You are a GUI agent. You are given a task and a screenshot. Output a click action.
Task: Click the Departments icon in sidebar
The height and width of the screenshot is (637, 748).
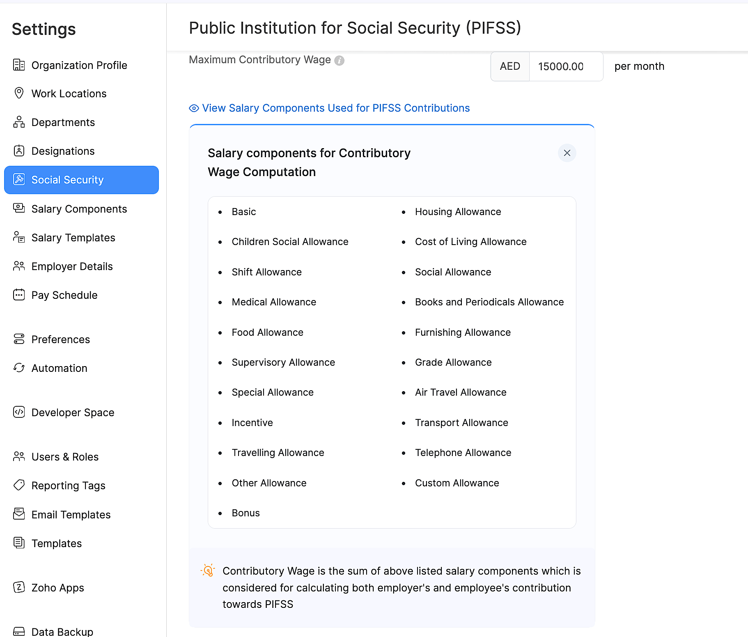pyautogui.click(x=19, y=122)
